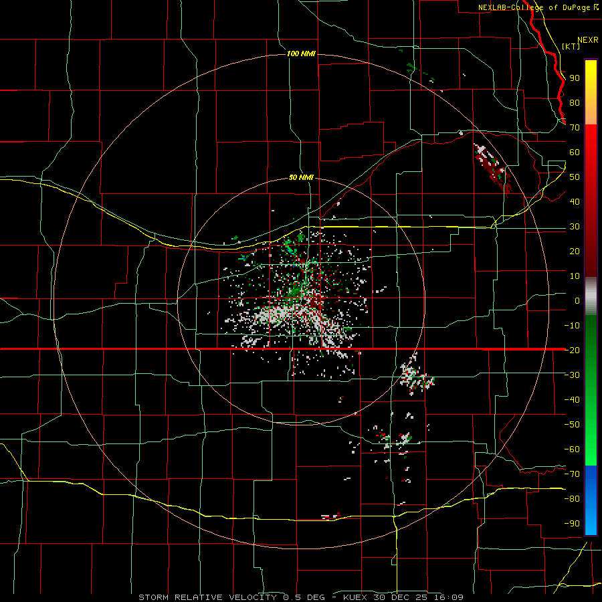Click the 60 value on velocity scale

tap(575, 152)
